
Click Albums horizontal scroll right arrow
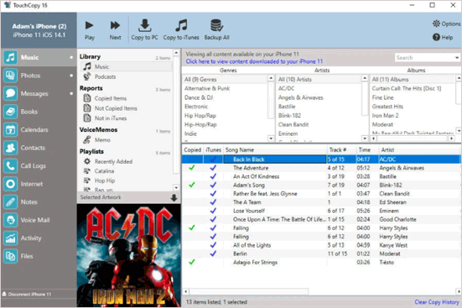(451, 138)
